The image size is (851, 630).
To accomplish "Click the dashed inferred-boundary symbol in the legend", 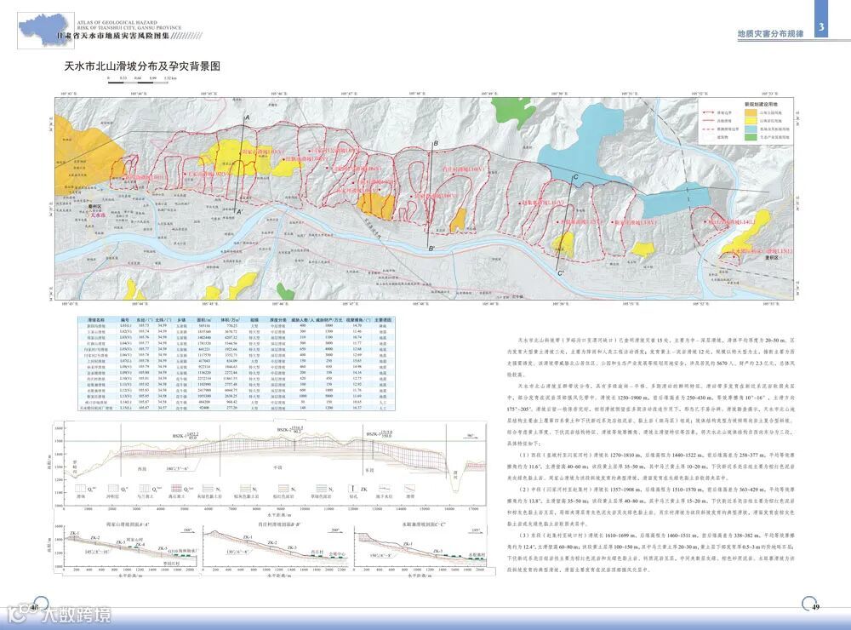I will [708, 129].
